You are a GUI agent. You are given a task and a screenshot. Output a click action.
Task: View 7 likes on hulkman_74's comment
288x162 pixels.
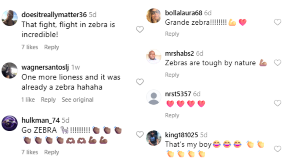pos(30,152)
